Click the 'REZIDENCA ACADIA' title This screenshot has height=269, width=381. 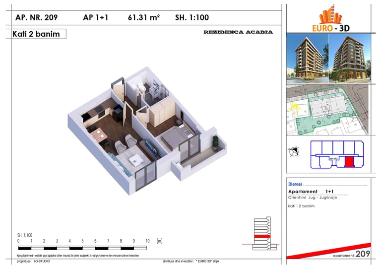pyautogui.click(x=238, y=32)
